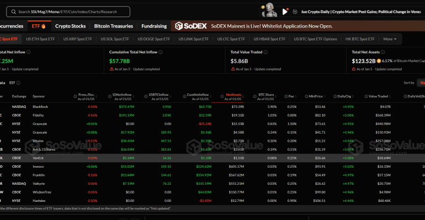
Task: Switch to the ETF tab with flame icon
Action: point(39,26)
